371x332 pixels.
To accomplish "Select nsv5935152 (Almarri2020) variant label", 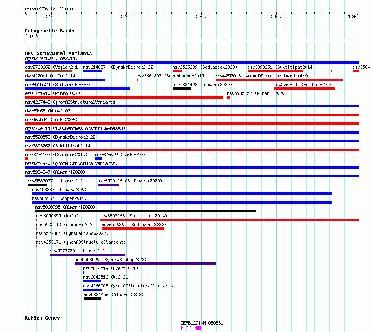I will pos(257,93).
